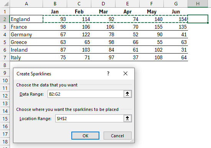Select France's Apr value 70
This screenshot has width=211, height=148.
pyautogui.click(x=127, y=27)
